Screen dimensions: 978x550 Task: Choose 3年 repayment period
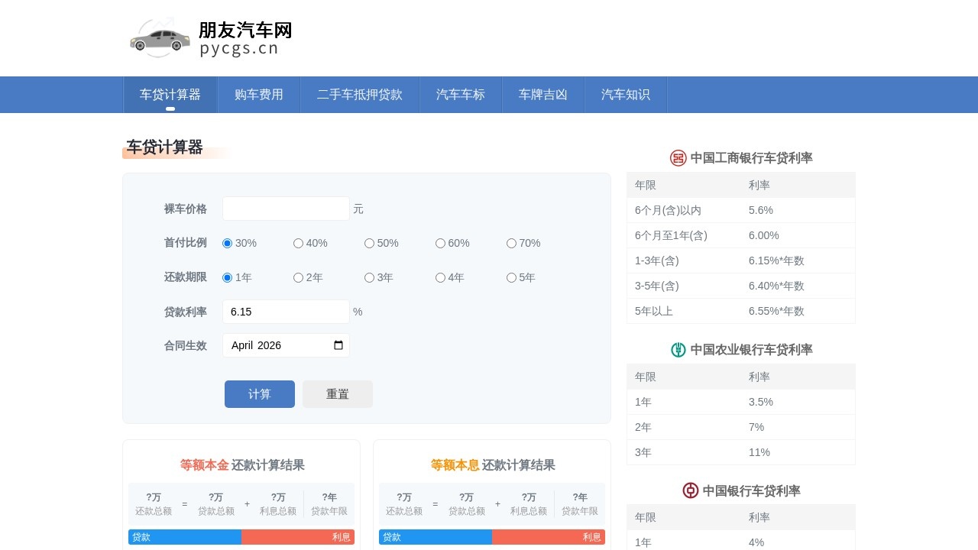369,277
